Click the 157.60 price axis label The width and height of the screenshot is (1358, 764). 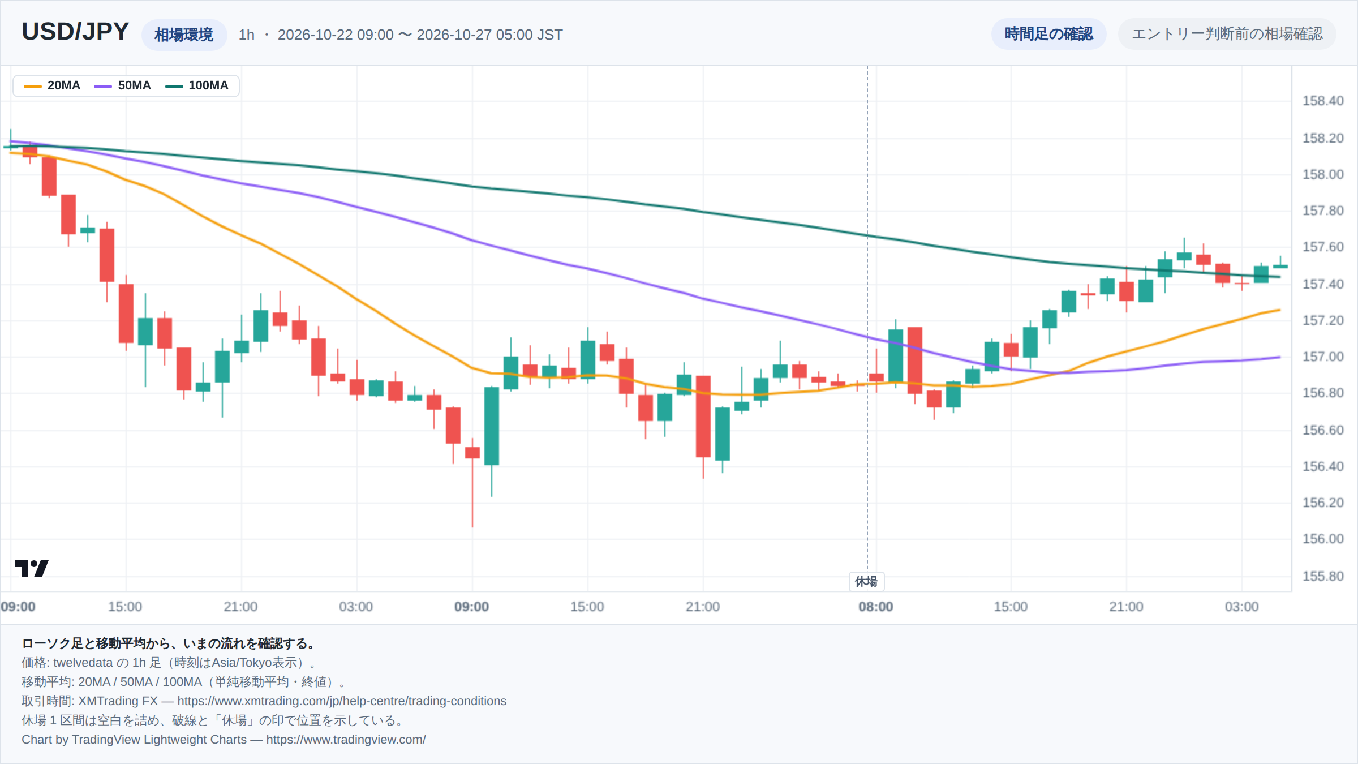[x=1323, y=247]
